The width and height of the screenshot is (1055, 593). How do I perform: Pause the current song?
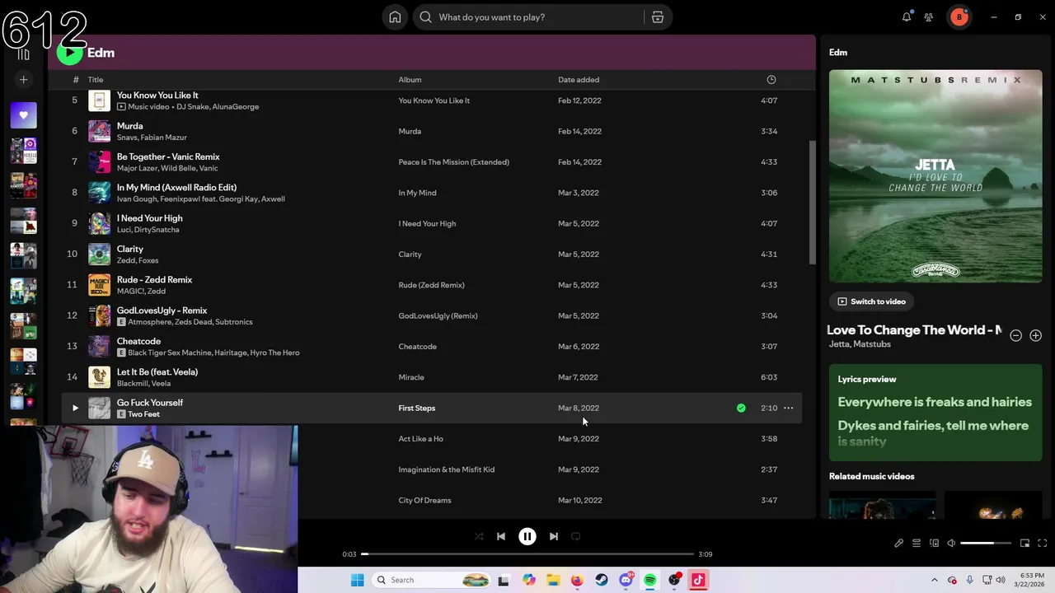[527, 536]
